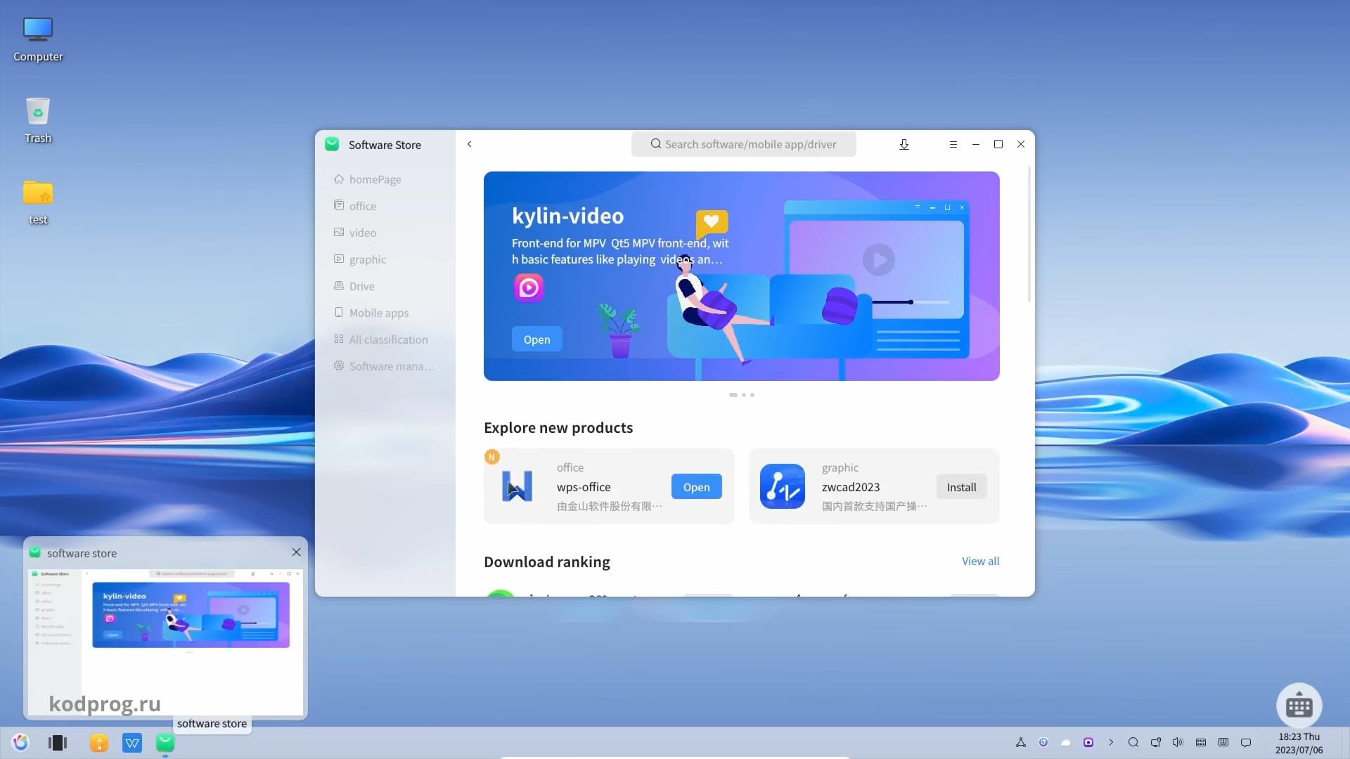Click the voice assistant tray icon

tap(1043, 742)
